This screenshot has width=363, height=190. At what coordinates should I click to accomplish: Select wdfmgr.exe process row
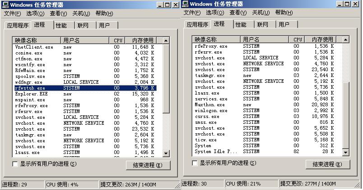(x=85, y=82)
